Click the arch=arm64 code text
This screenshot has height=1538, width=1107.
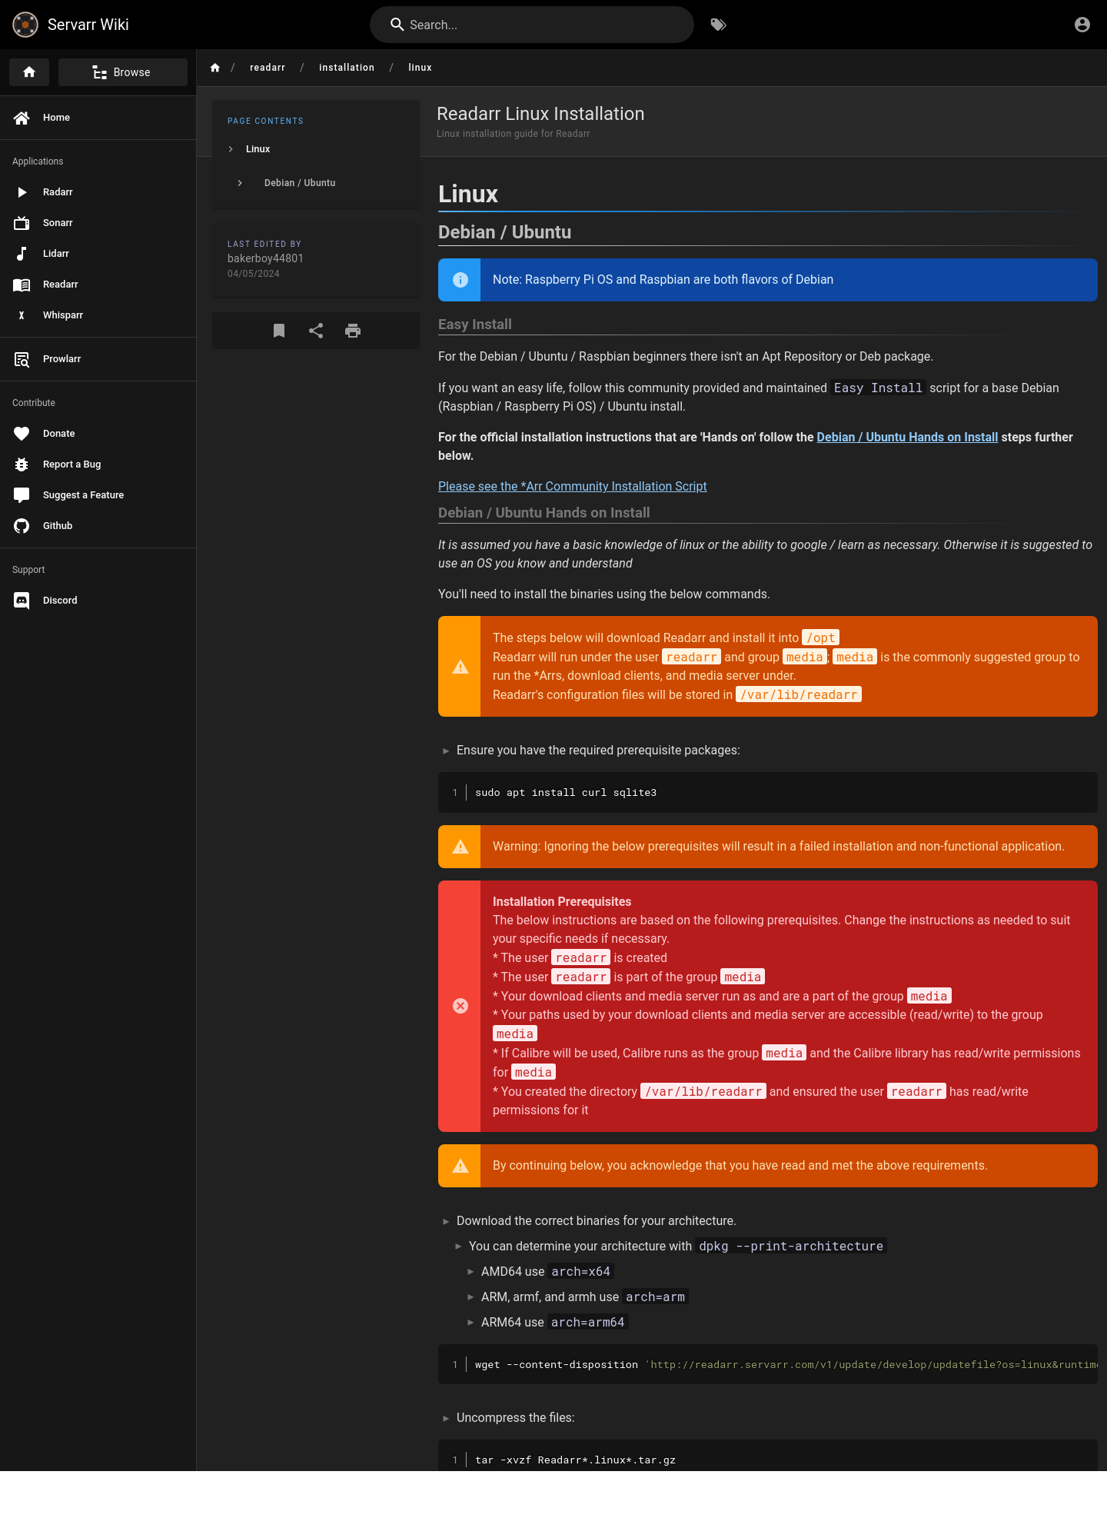pyautogui.click(x=588, y=1322)
